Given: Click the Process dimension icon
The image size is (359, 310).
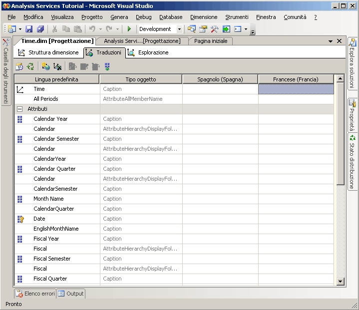Looking at the screenshot, I should 19,66.
